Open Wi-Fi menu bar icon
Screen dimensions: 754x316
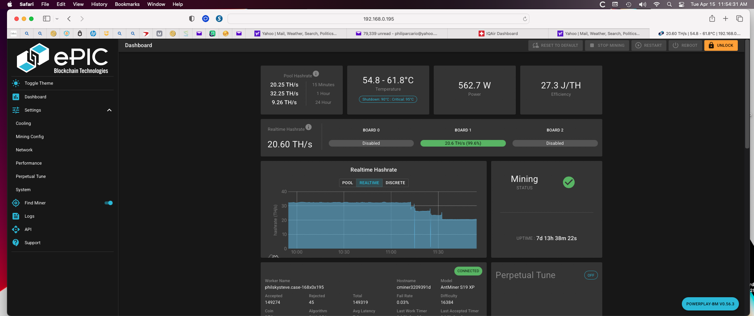click(656, 4)
